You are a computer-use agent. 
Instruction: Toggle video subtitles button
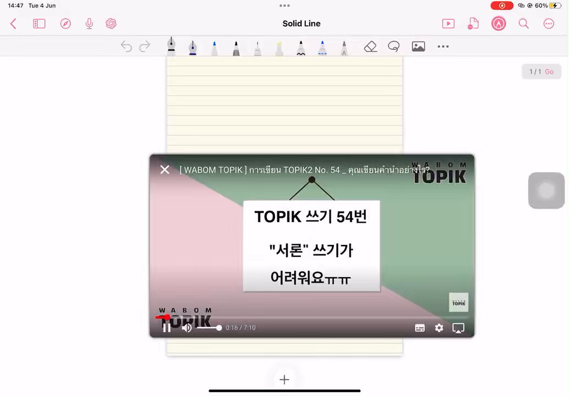420,328
